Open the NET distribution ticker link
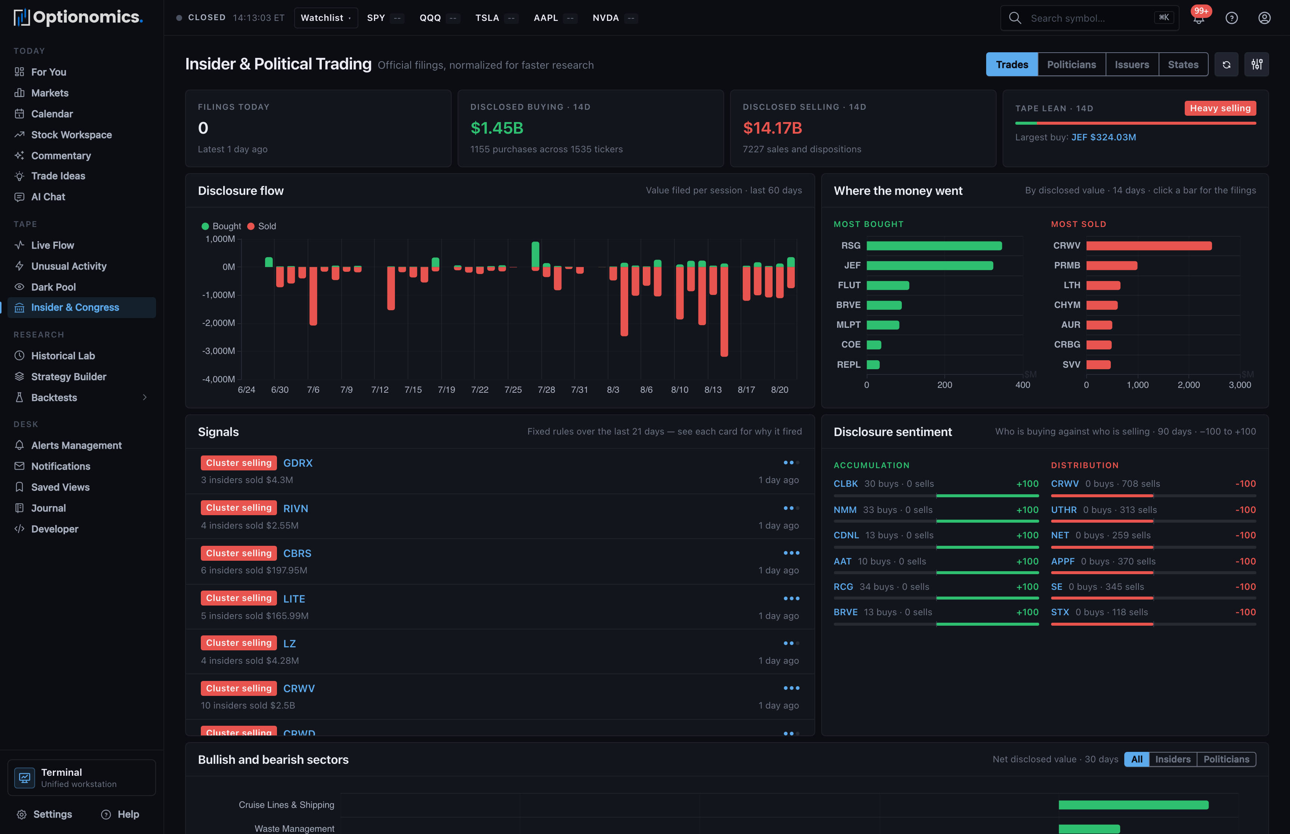Viewport: 1290px width, 834px height. (x=1060, y=535)
